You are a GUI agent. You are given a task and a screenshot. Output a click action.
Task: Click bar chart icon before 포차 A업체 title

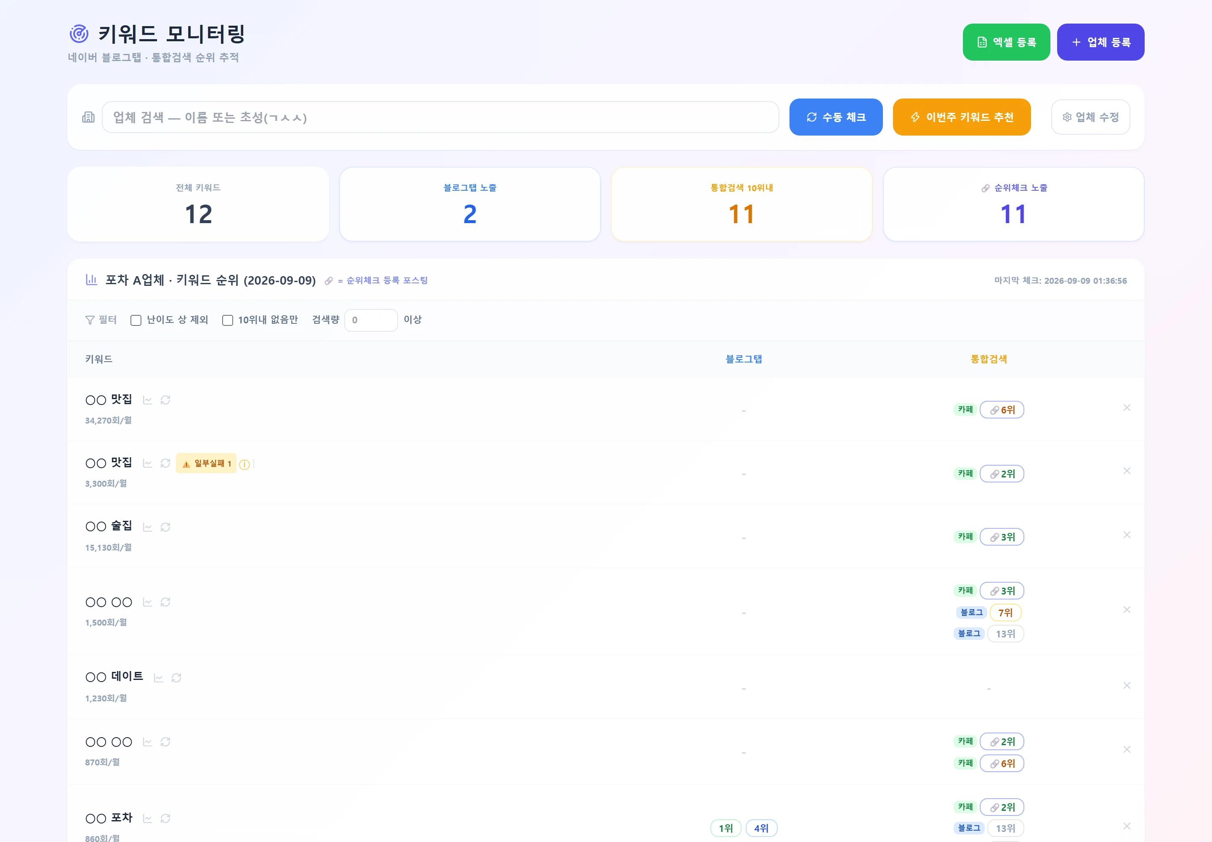[91, 280]
